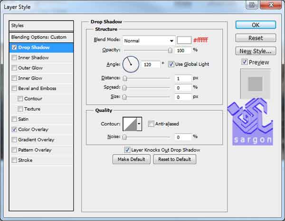Image resolution: width=285 pixels, height=221 pixels.
Task: Enable the Pattern Overlay checkbox
Action: [14, 150]
